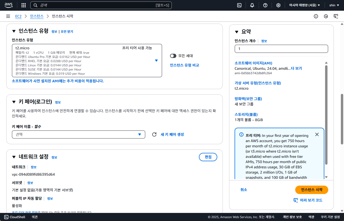
Task: Click 새 키 페어 생성 link
Action: click(172, 134)
